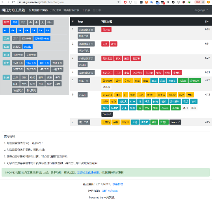Viewport: 212px width, 202px height.
Task: Click the 能天使 operator in row 1
Action: pyautogui.click(x=106, y=30)
